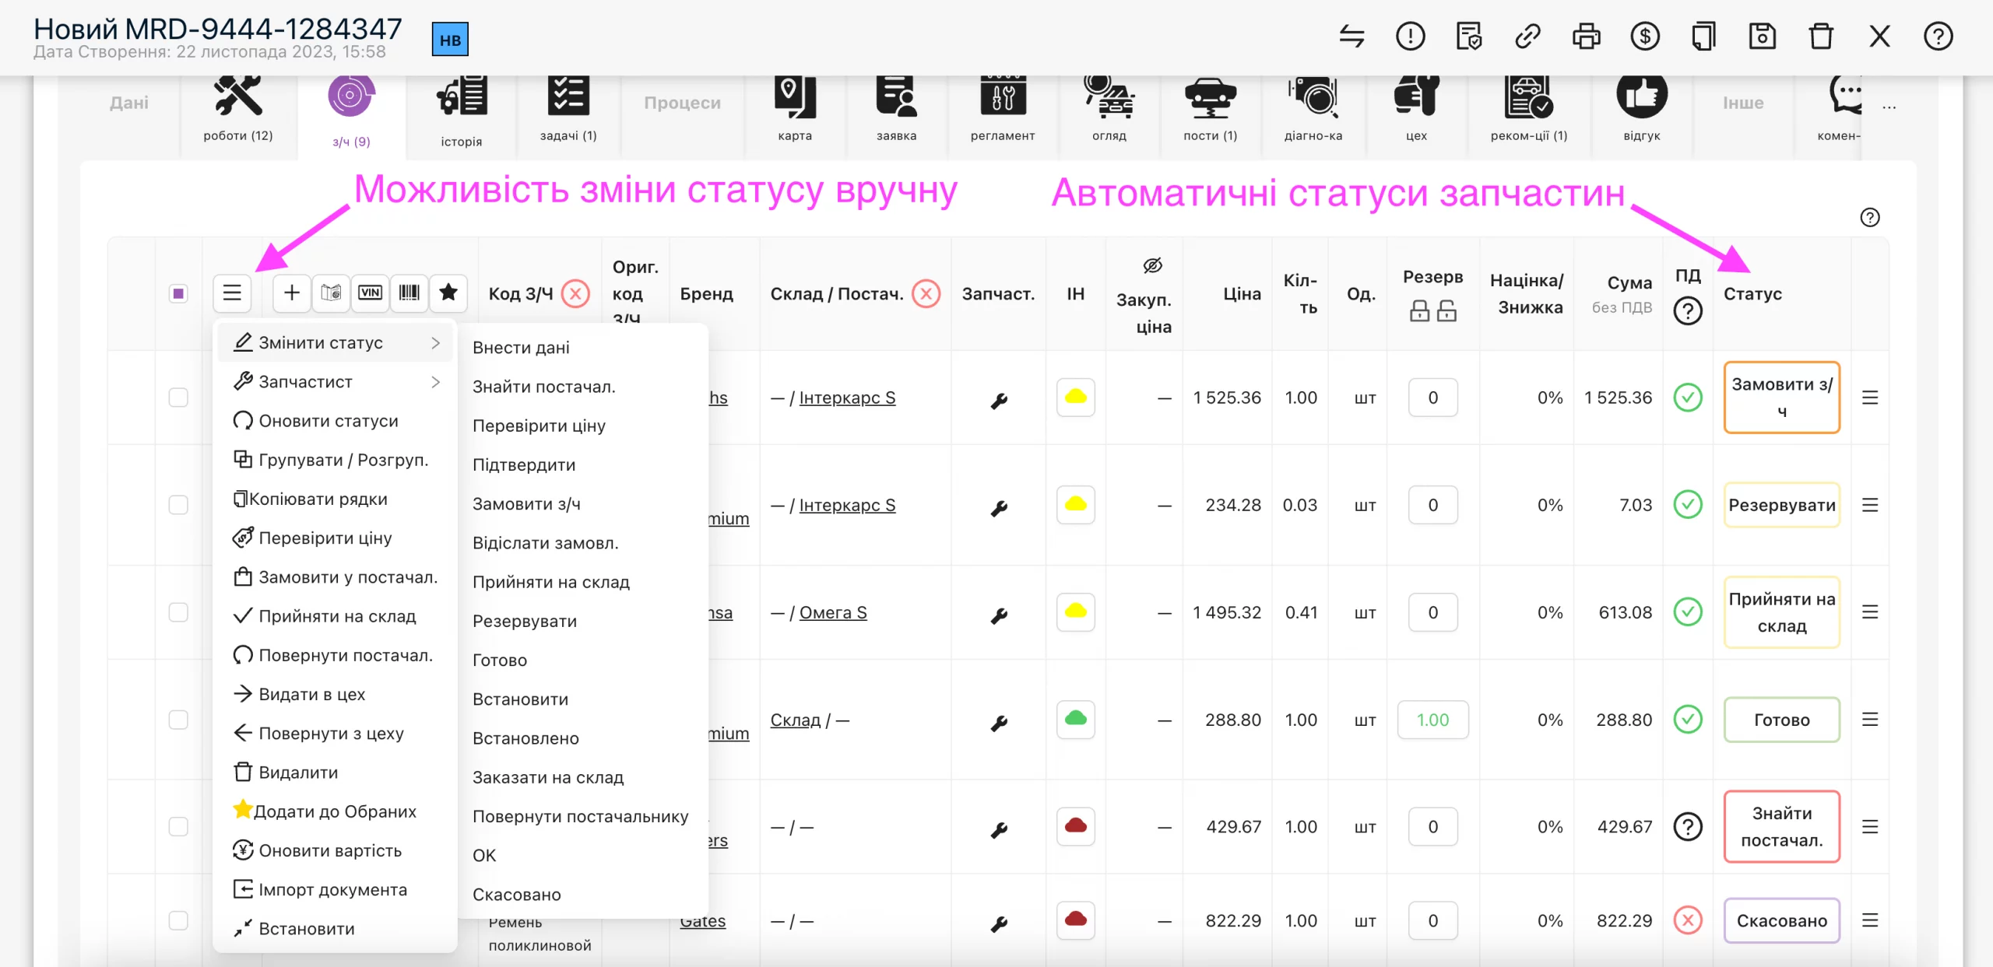
Task: Add a part with plus button
Action: [x=292, y=293]
